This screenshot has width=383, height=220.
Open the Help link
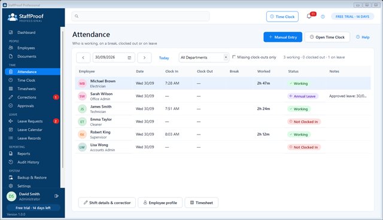point(363,37)
